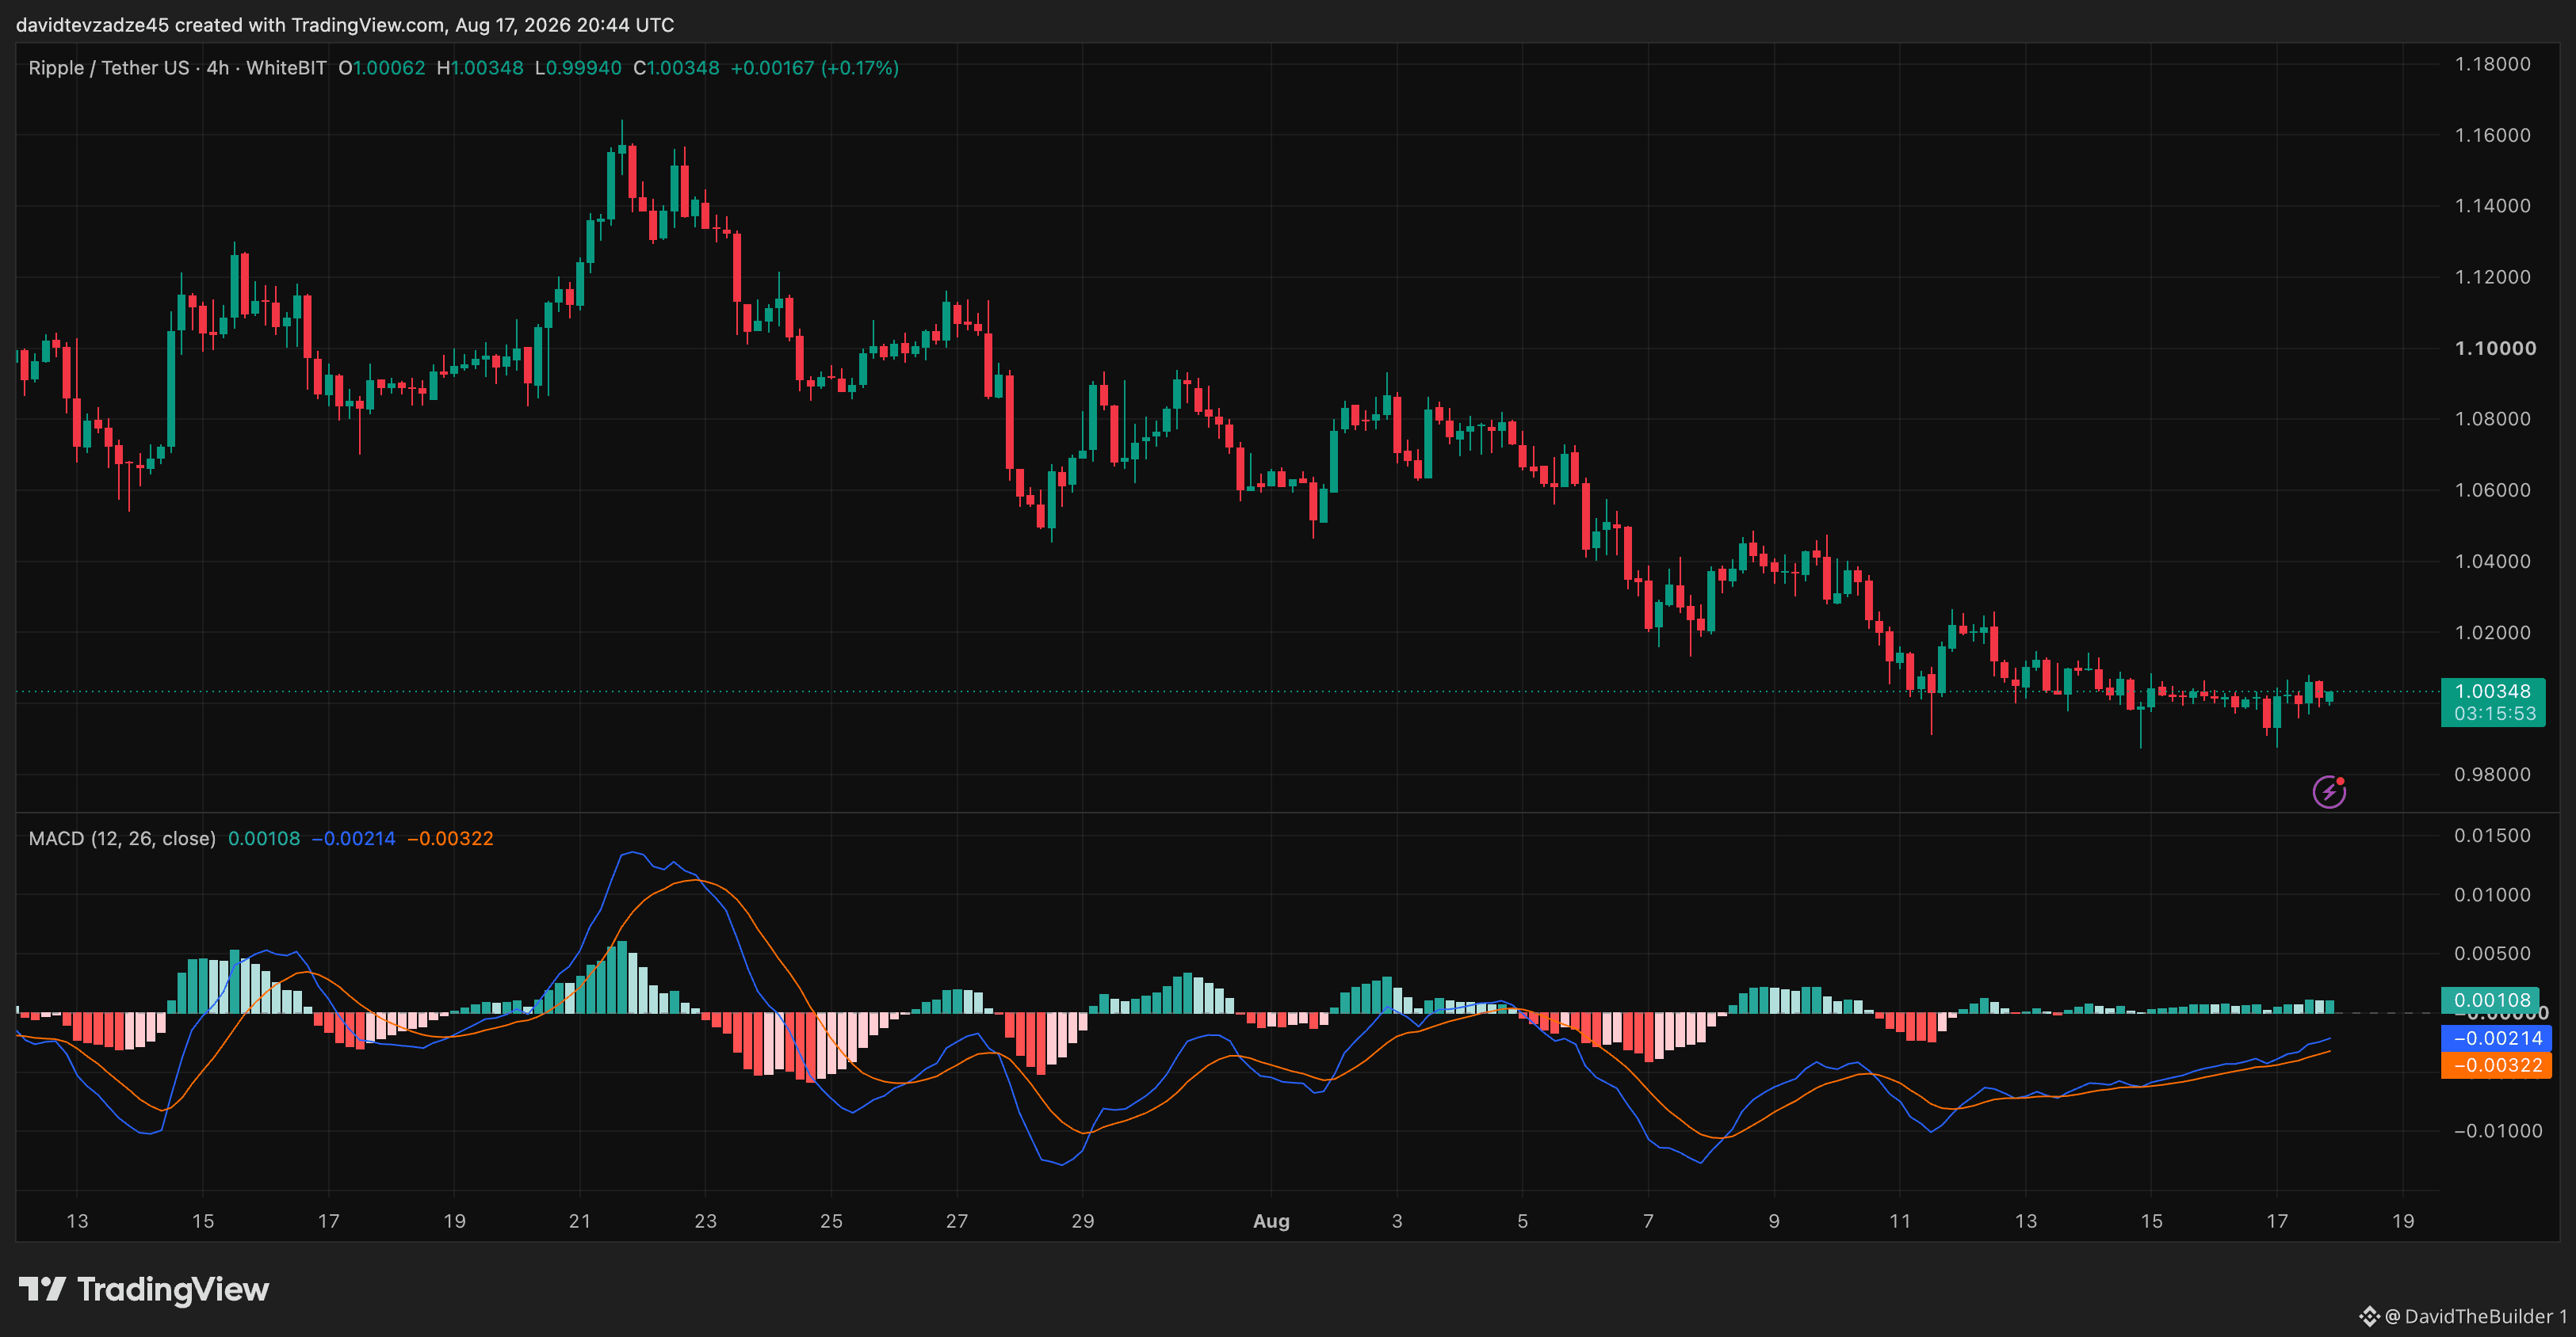Click the green 0.00108 value in MACD legend
2576x1337 pixels.
coord(264,838)
